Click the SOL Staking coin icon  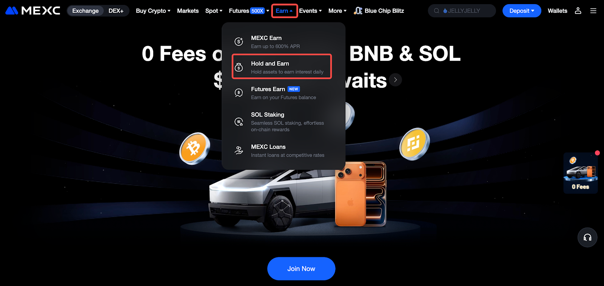pyautogui.click(x=239, y=121)
